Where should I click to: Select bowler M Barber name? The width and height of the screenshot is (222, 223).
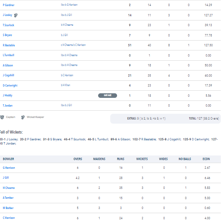coord(8,208)
